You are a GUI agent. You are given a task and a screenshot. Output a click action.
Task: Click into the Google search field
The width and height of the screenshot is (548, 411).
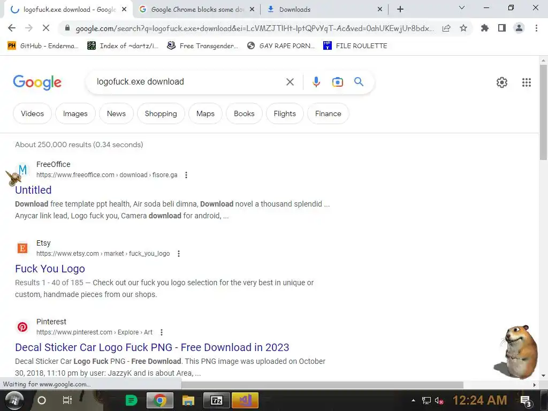coord(189,82)
